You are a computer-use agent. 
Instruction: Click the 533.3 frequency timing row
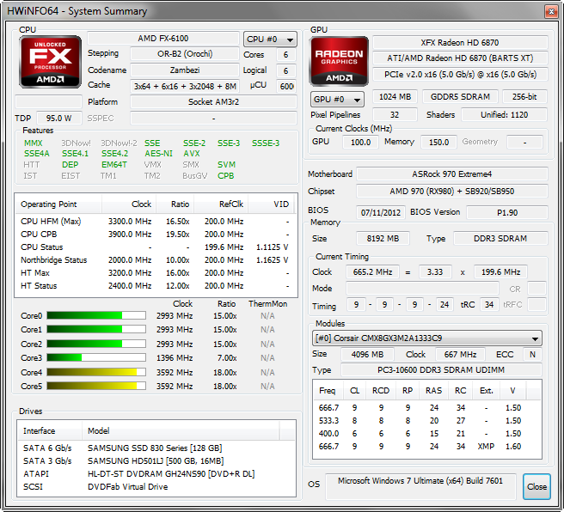click(x=427, y=421)
